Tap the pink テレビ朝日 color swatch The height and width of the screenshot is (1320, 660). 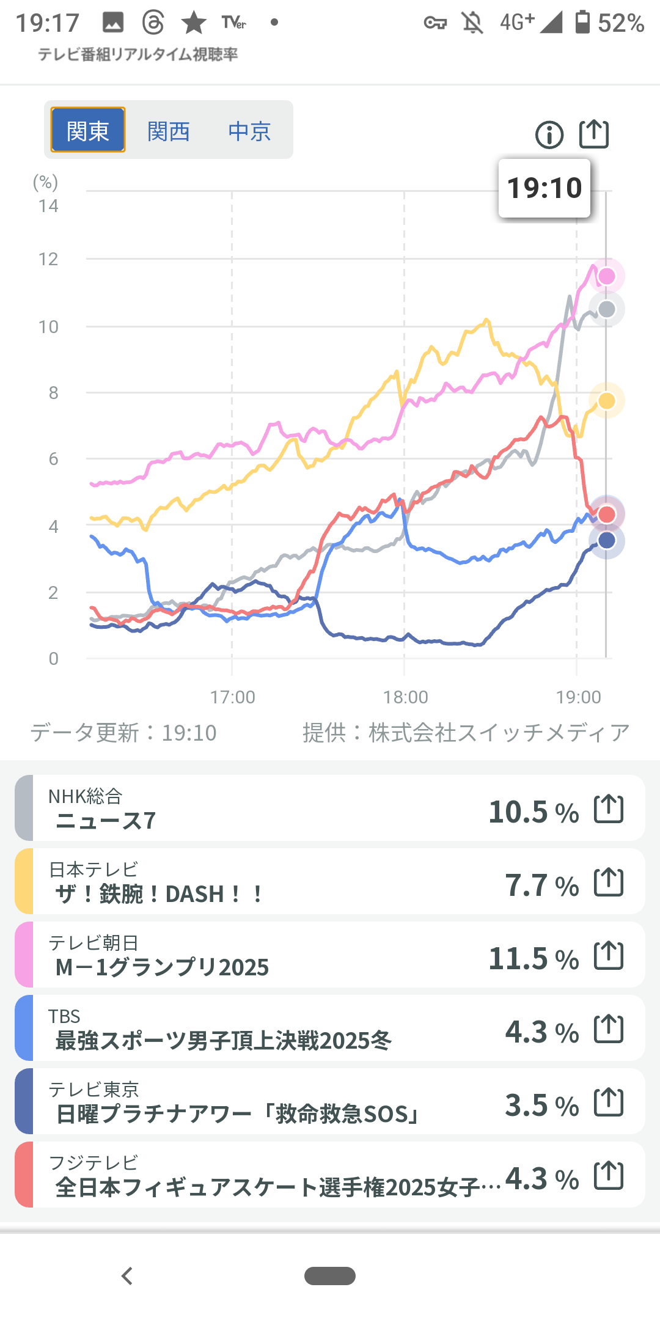[24, 956]
